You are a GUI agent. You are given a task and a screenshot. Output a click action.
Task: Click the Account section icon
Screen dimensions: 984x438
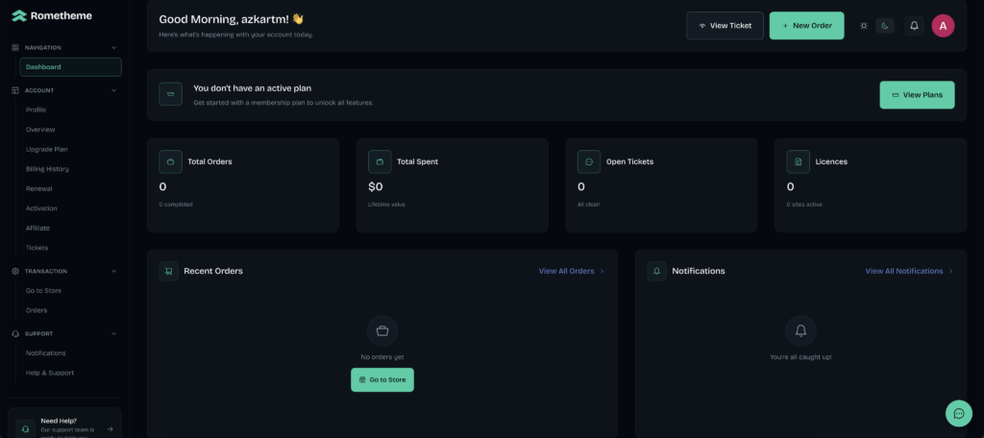[x=15, y=90]
